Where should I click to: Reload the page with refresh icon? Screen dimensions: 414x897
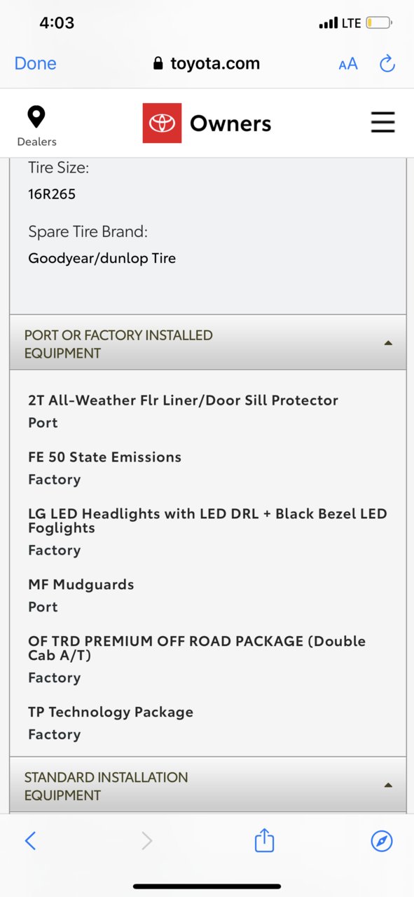tap(387, 64)
